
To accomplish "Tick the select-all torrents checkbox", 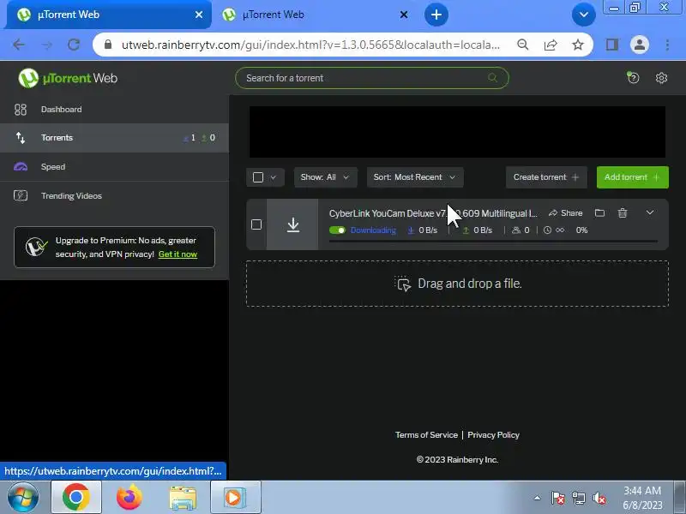I will point(258,177).
